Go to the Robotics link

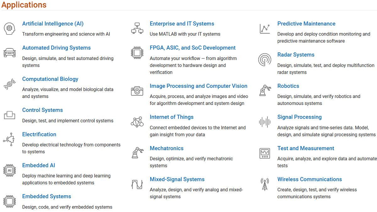pos(288,86)
